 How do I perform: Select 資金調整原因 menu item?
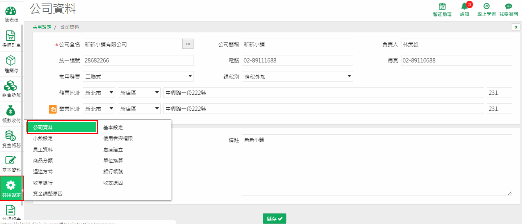click(x=48, y=194)
